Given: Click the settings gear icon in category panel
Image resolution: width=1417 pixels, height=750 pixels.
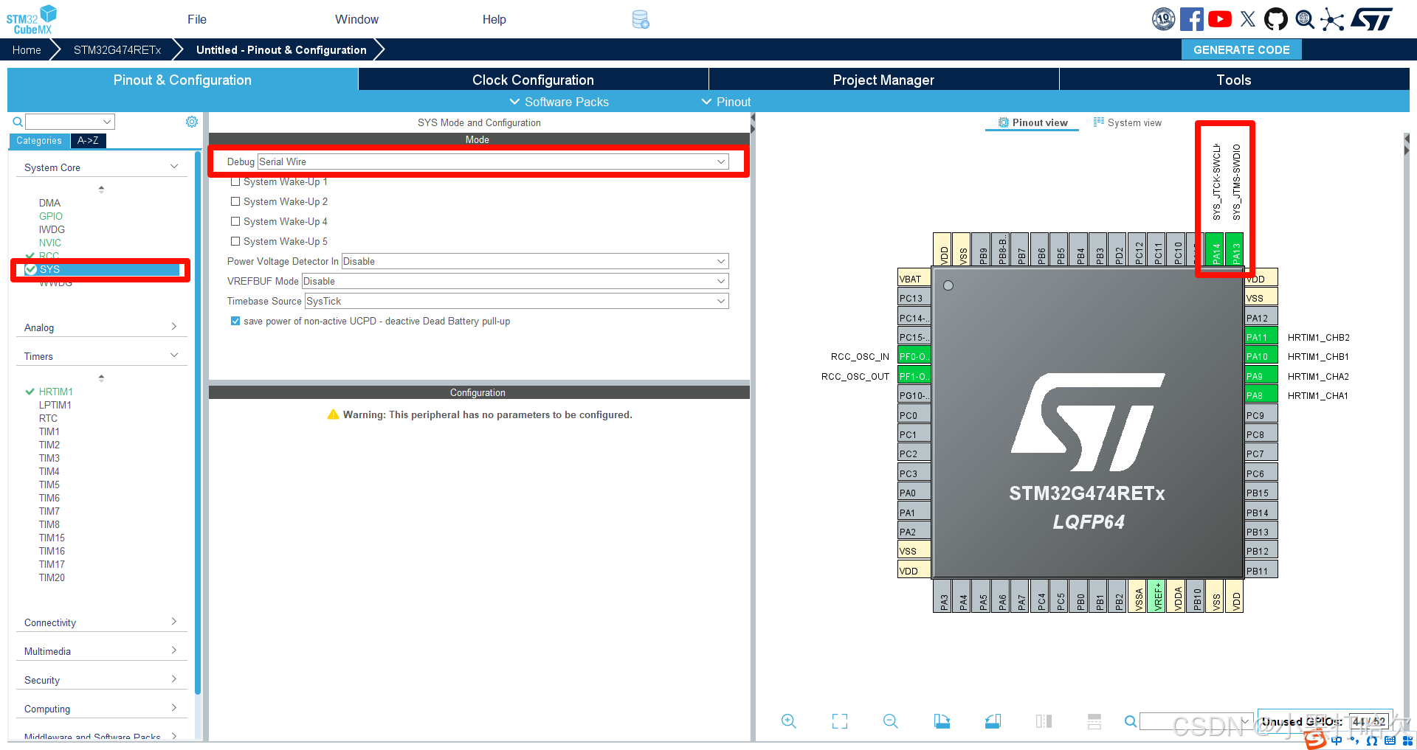Looking at the screenshot, I should (192, 122).
